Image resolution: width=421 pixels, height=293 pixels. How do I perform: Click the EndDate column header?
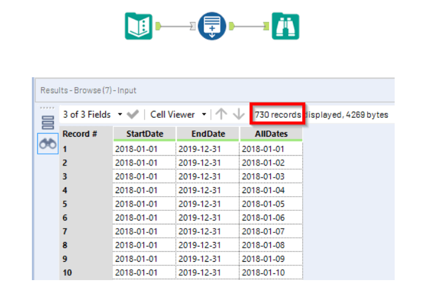208,134
